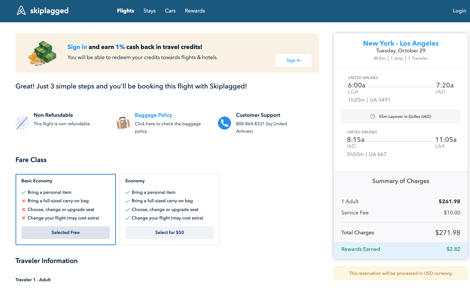The image size is (470, 288).
Task: Click the New York - Los Angeles title
Action: [x=401, y=43]
